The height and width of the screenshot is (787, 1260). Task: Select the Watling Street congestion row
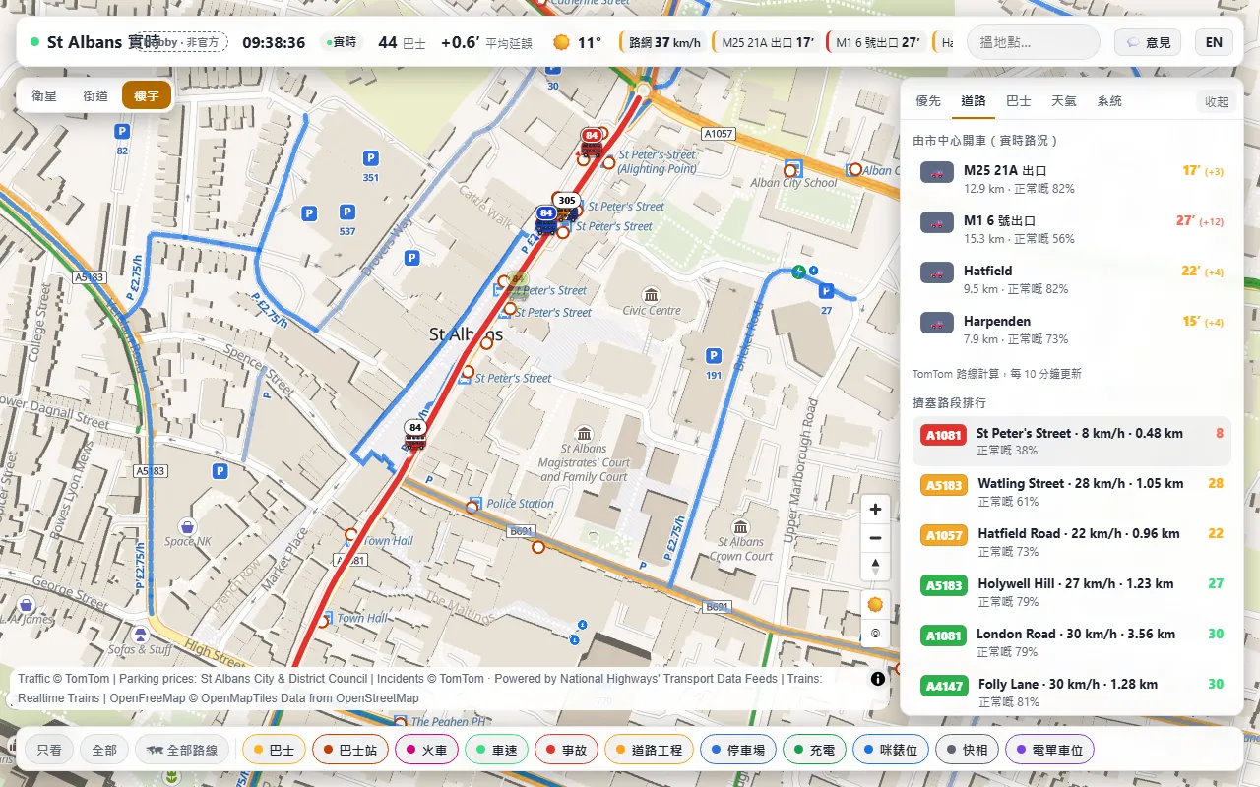pos(1072,492)
